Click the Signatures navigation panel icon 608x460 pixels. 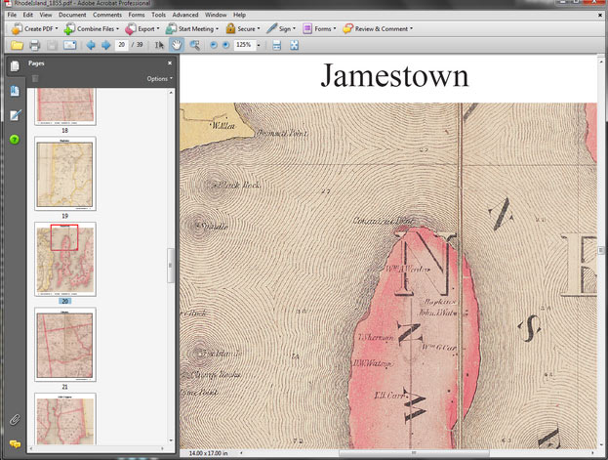click(15, 115)
